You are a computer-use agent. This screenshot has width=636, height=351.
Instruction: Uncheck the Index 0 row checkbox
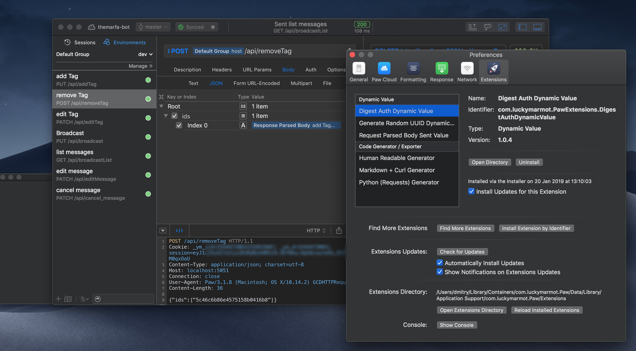coord(179,125)
